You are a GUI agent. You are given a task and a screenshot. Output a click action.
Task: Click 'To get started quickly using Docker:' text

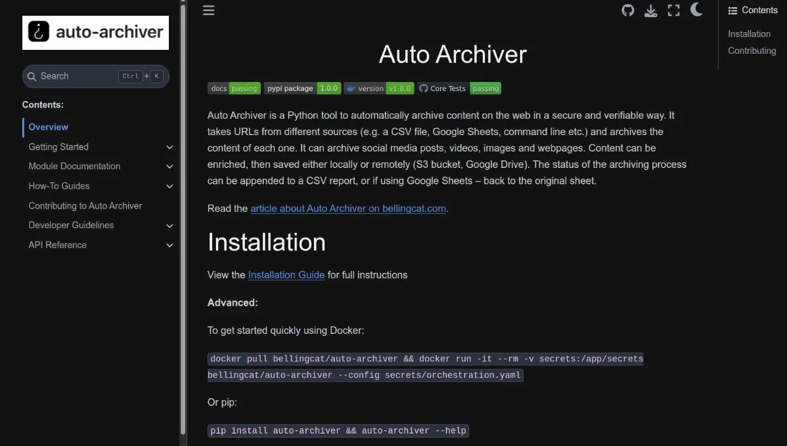[x=286, y=331]
